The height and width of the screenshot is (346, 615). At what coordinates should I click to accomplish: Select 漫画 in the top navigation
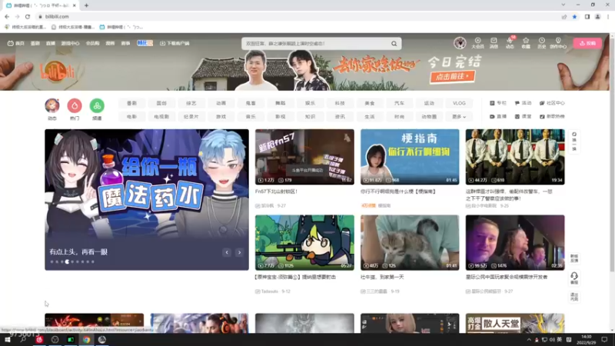pos(110,43)
